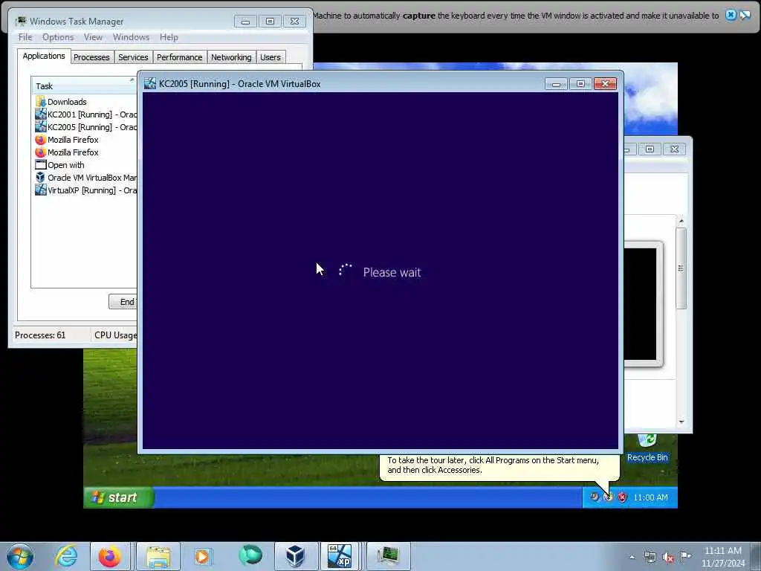761x571 pixels.
Task: Click the black VM preview thumbnail
Action: (640, 304)
